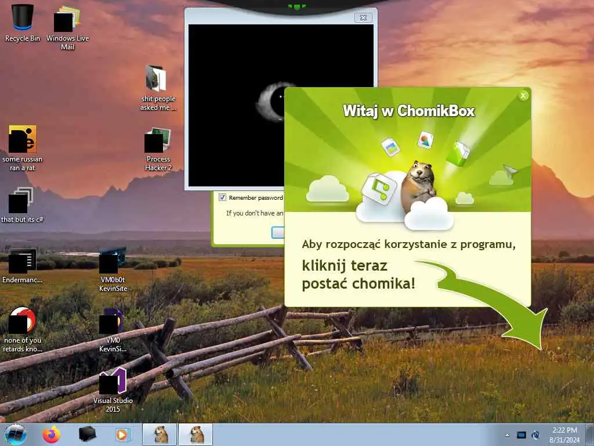Open the monitor icon in system tray

click(x=521, y=435)
